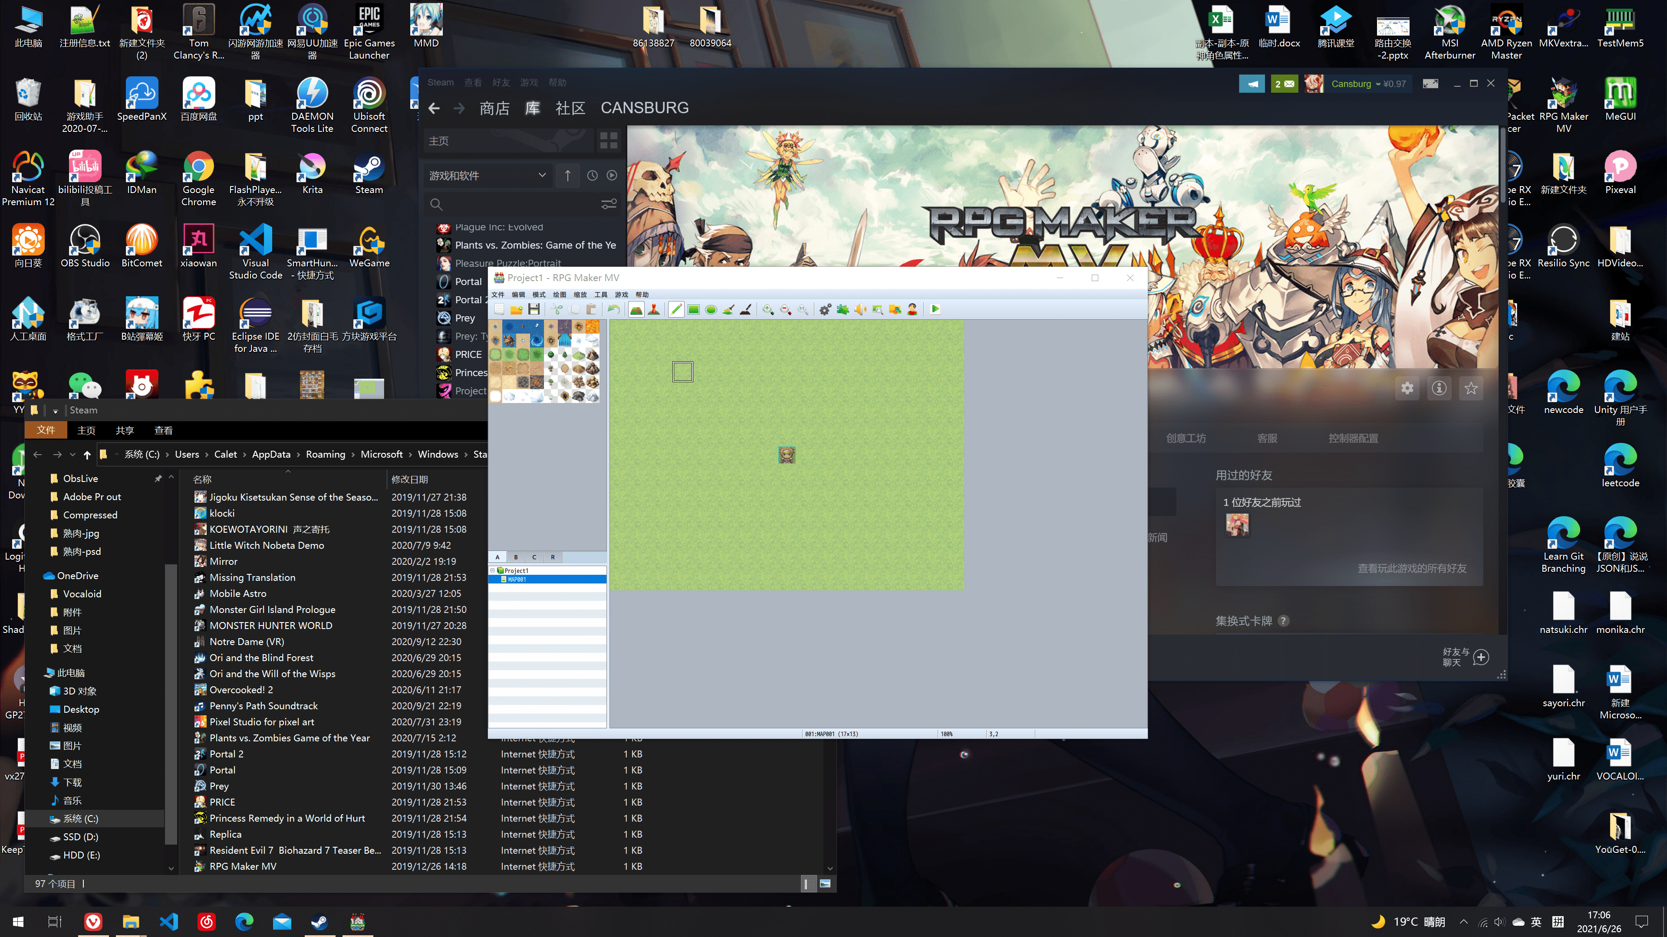Start Playtest with green play icon
The width and height of the screenshot is (1667, 937).
click(x=935, y=310)
